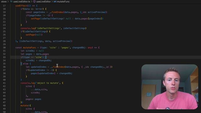Click 'setPage(null)' on line 26

[34, 35]
